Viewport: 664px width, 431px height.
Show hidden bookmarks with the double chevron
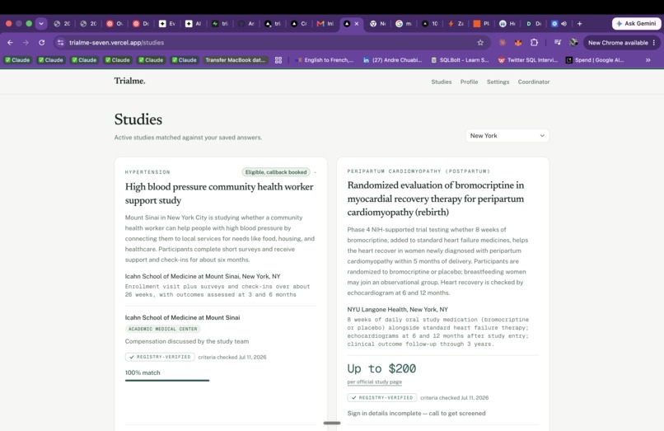click(648, 60)
